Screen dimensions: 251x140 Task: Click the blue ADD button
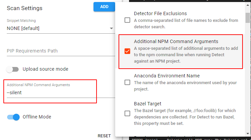(x=104, y=7)
